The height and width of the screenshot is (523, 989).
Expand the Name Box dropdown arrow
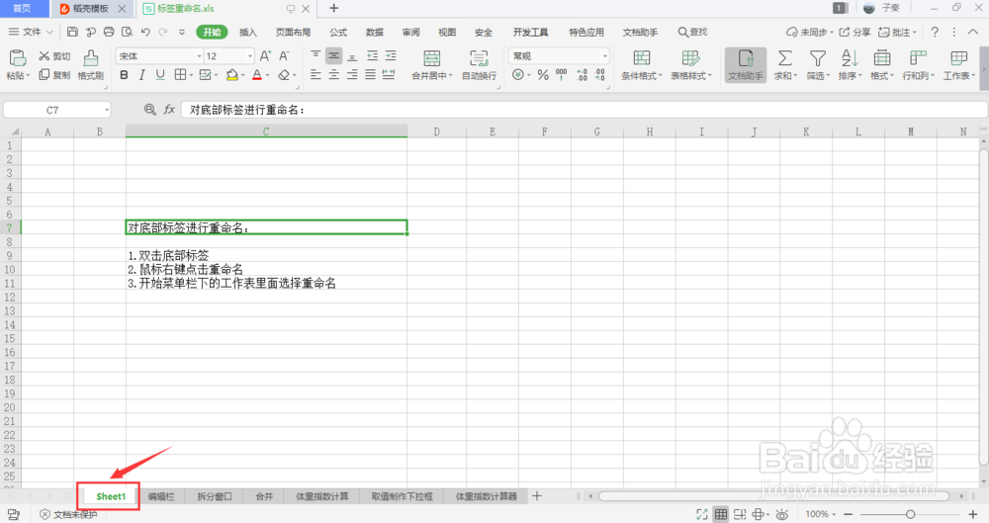tap(107, 110)
